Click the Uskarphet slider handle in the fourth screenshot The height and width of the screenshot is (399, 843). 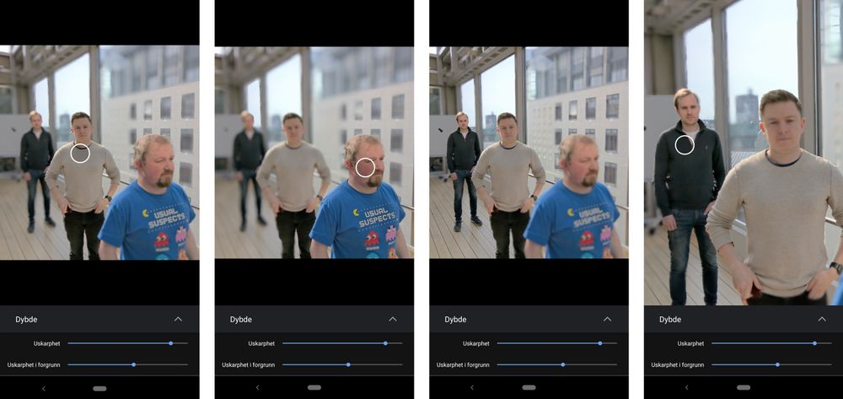coord(814,343)
